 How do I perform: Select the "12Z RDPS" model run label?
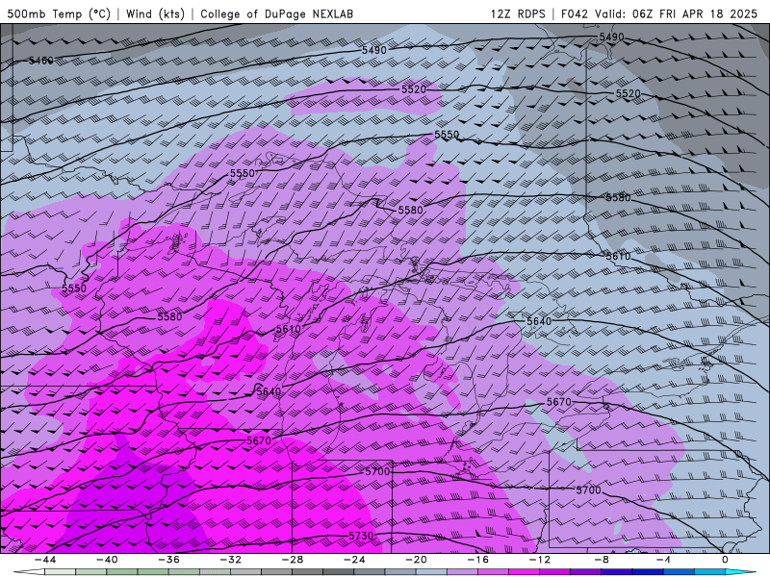click(x=518, y=13)
